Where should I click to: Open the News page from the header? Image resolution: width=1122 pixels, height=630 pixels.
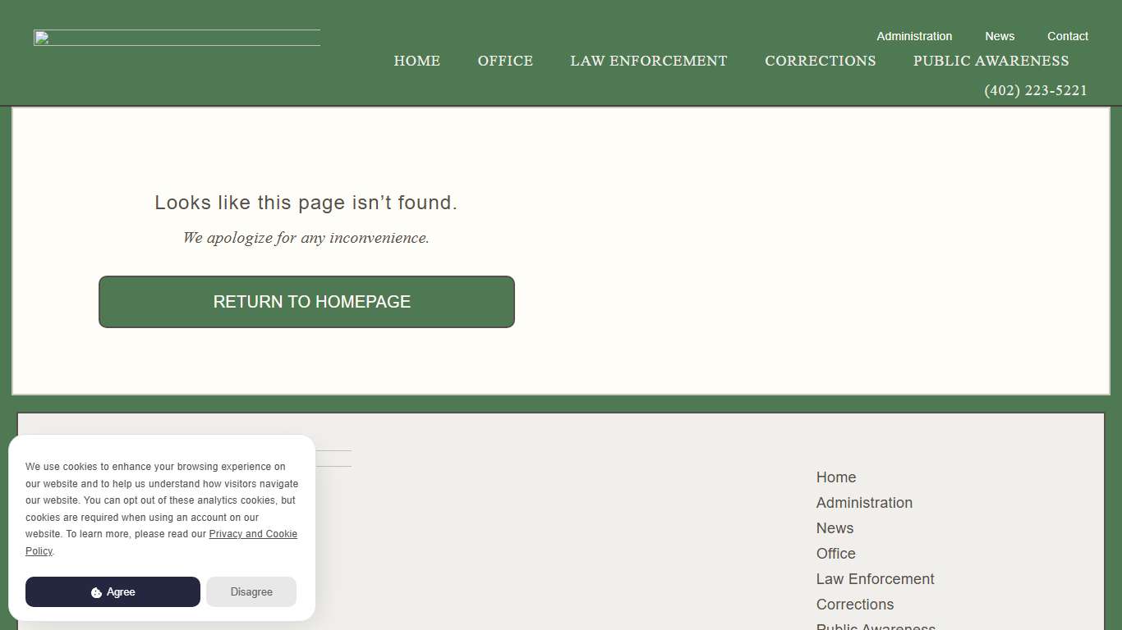coord(1000,36)
